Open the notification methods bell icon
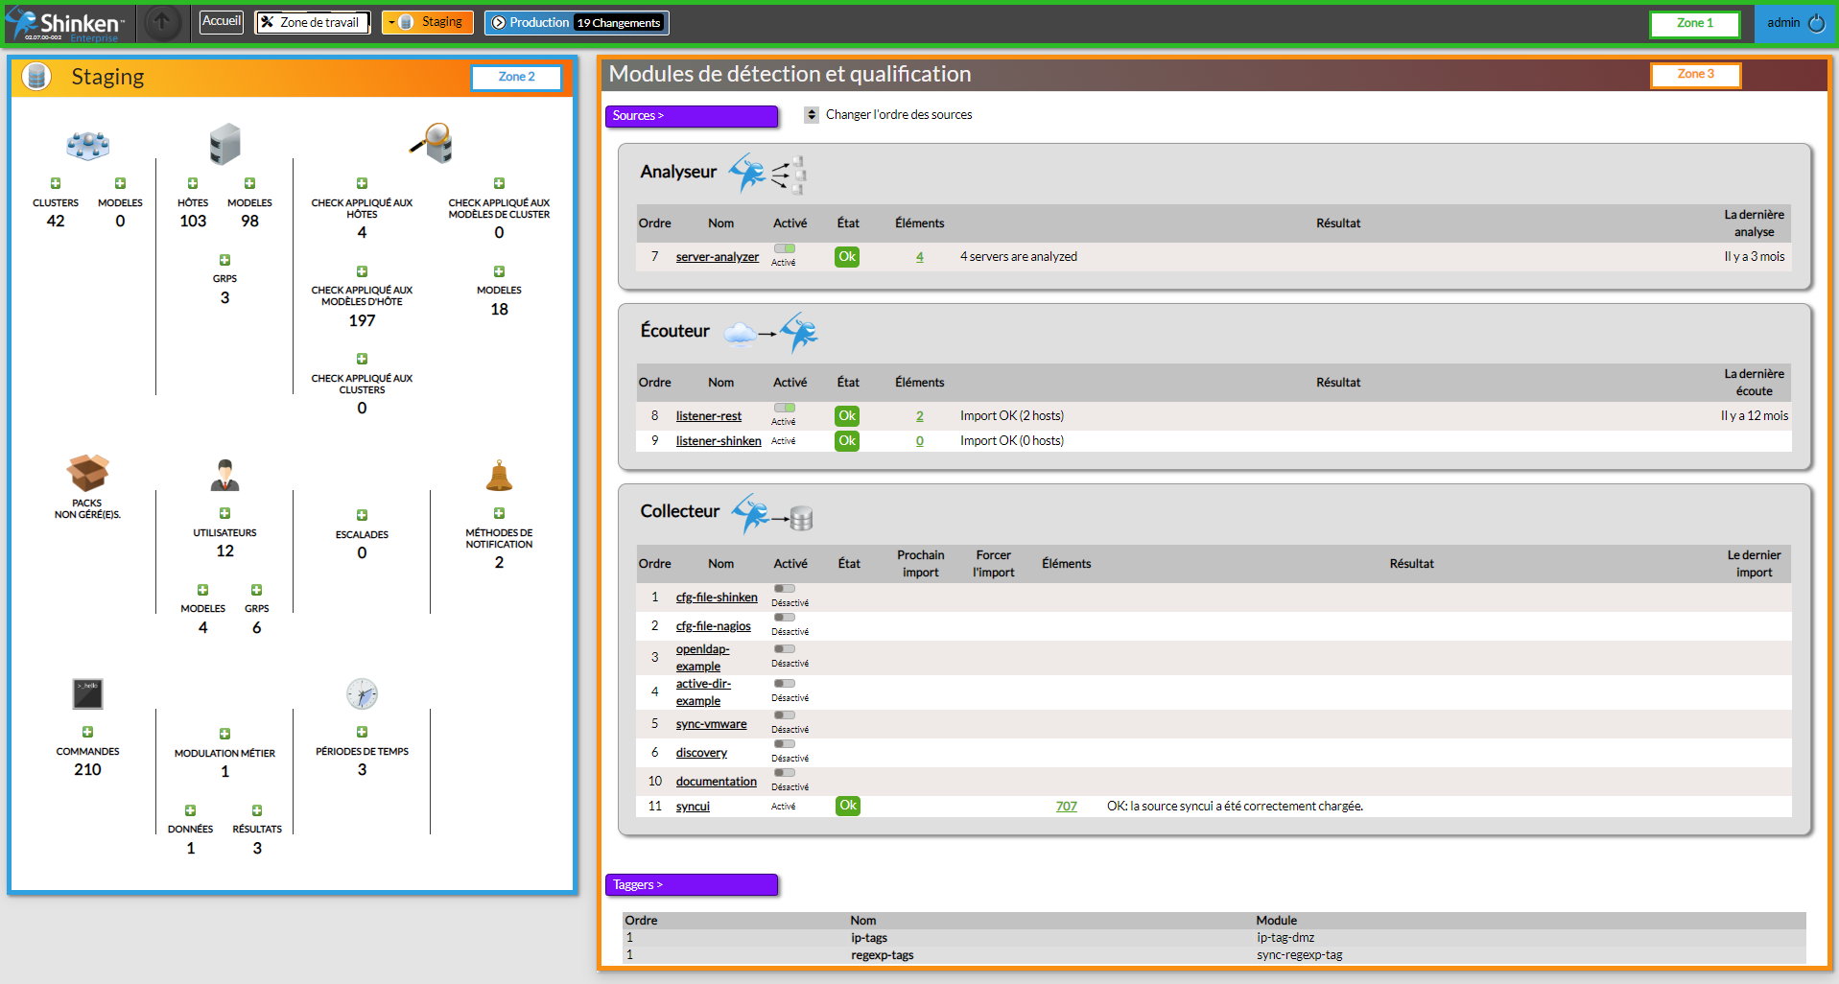 tap(499, 475)
